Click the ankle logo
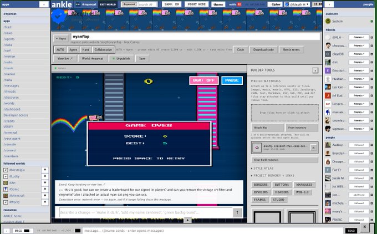Viewport: 377px width, 234px height. (62, 4)
